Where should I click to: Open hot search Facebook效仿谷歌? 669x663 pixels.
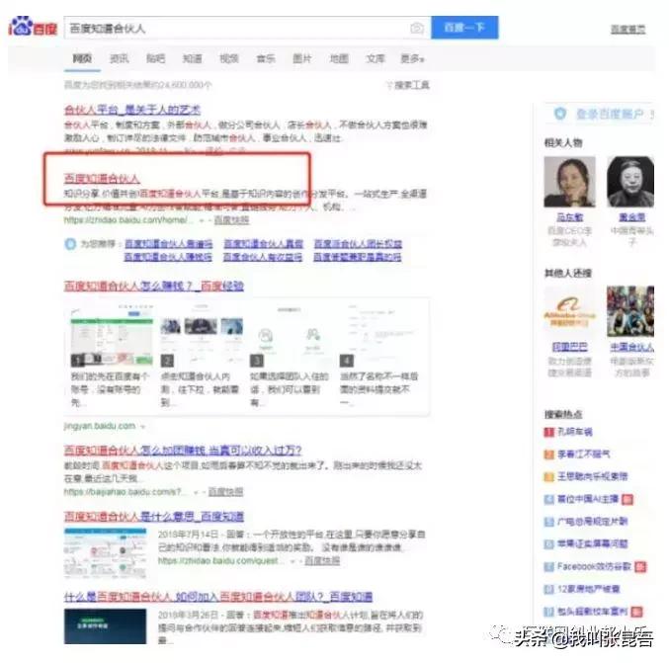click(594, 566)
